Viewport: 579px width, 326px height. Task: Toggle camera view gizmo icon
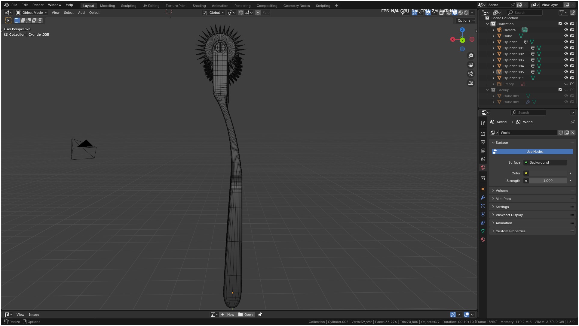coord(471,74)
